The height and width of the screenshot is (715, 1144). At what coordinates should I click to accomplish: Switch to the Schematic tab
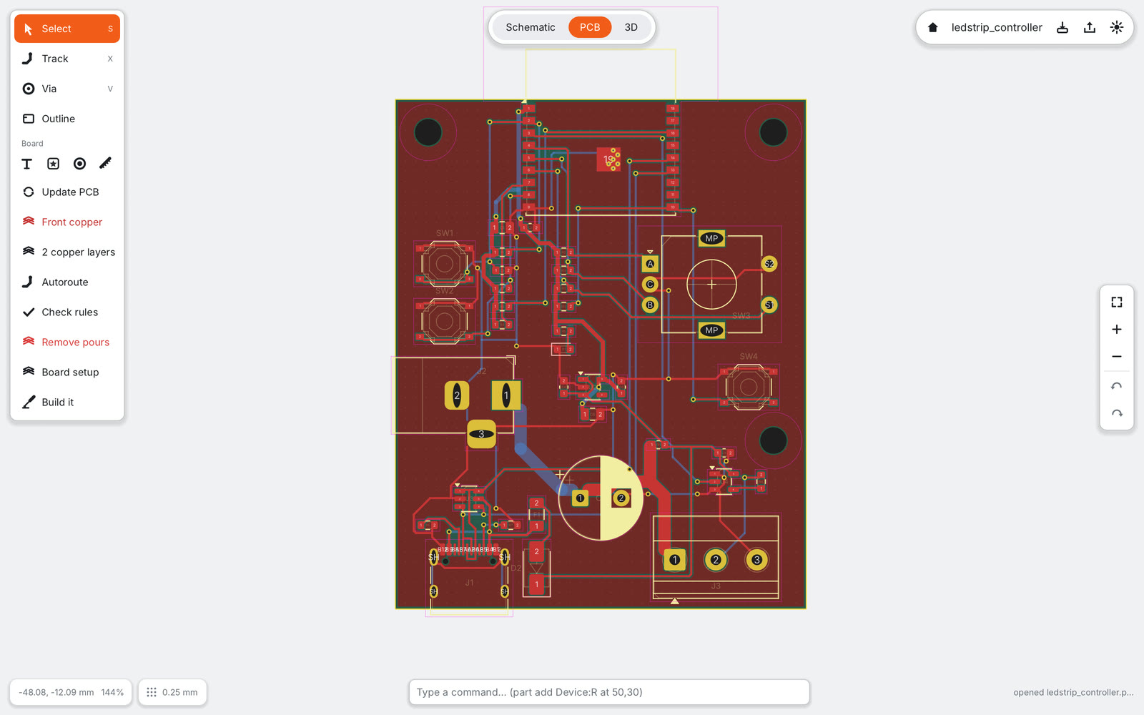click(531, 27)
